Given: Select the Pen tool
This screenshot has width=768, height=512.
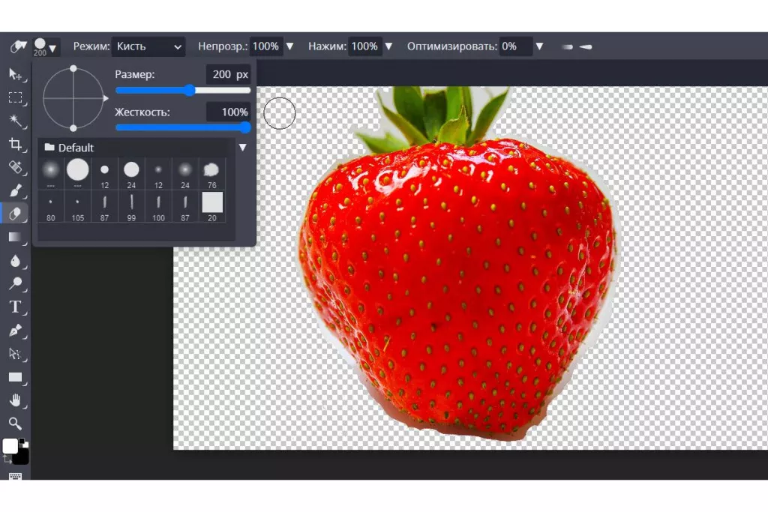Looking at the screenshot, I should click(15, 330).
